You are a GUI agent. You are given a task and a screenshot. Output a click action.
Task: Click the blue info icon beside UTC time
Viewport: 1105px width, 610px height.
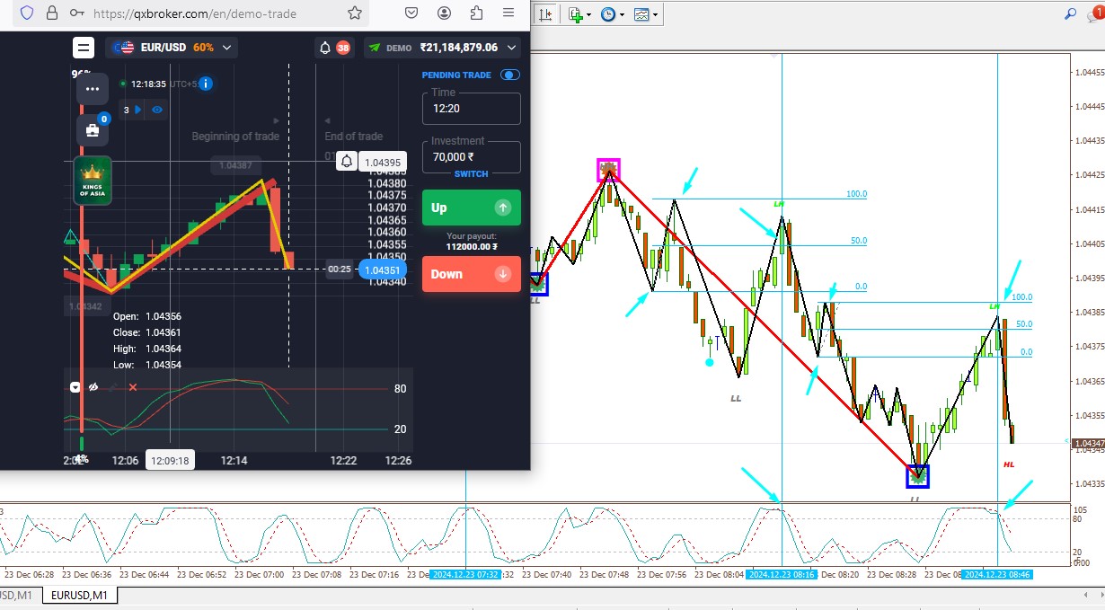tap(205, 84)
